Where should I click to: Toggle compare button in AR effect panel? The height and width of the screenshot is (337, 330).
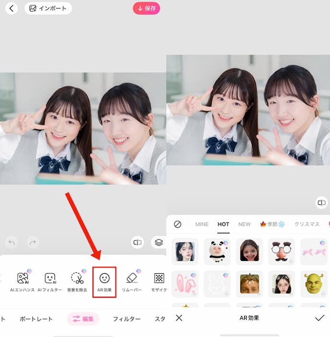[x=321, y=203]
